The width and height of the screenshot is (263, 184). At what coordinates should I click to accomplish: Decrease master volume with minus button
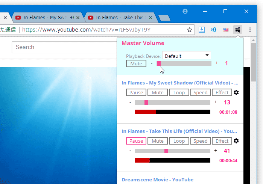tap(152, 63)
